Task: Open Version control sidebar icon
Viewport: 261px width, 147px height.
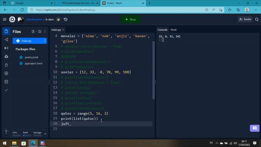Action: [7, 40]
